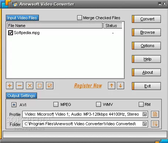This screenshot has width=168, height=143.
Task: Click the application icon in title bar
Action: (15, 4)
